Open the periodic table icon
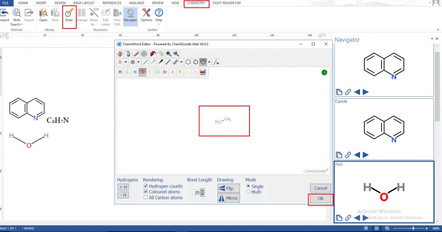The height and width of the screenshot is (232, 442). [202, 72]
